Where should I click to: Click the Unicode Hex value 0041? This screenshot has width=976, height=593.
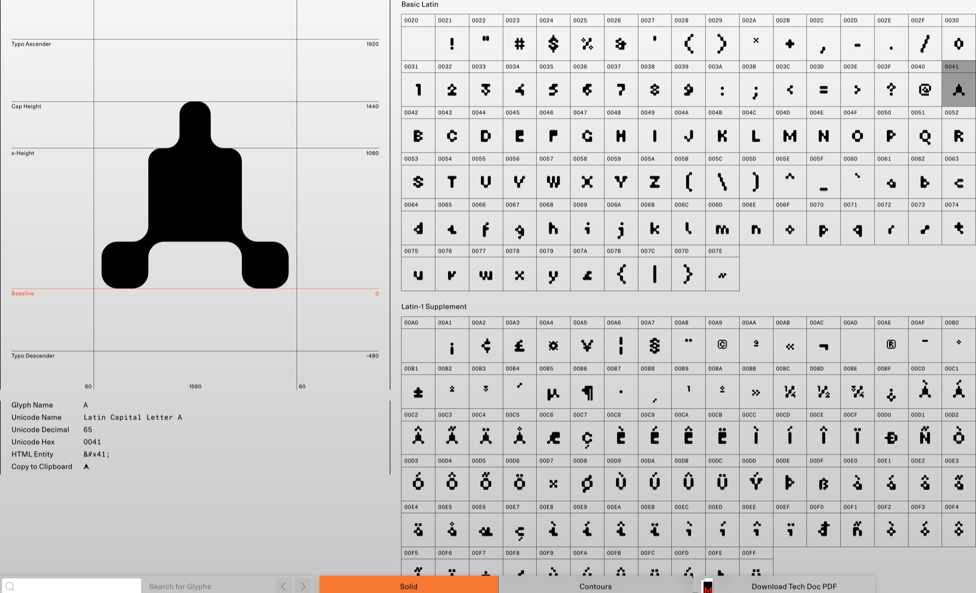92,442
